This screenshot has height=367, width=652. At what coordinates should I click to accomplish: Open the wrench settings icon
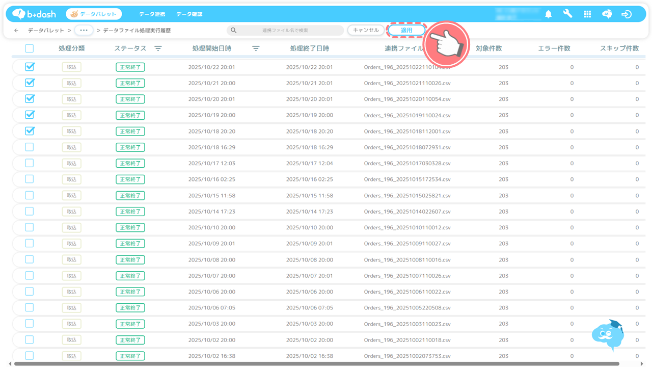[567, 14]
